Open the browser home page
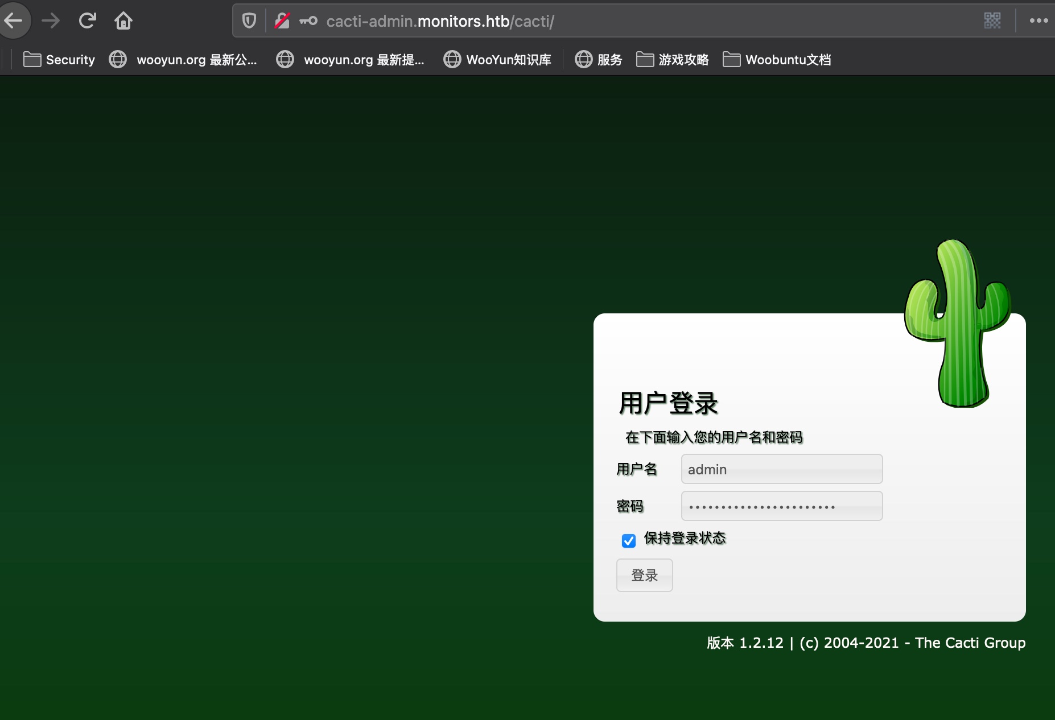The height and width of the screenshot is (720, 1055). click(x=123, y=21)
